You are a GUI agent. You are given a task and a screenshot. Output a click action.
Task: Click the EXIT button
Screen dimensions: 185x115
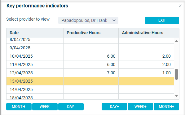coord(162,20)
